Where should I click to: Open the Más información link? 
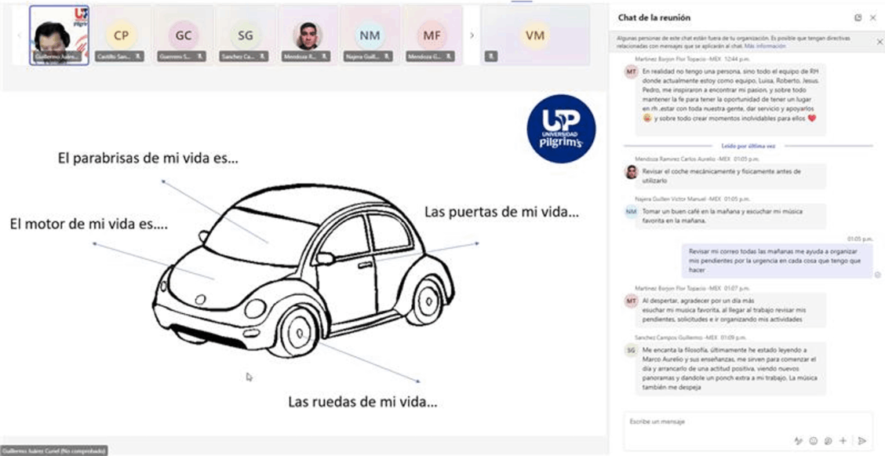[x=759, y=46]
